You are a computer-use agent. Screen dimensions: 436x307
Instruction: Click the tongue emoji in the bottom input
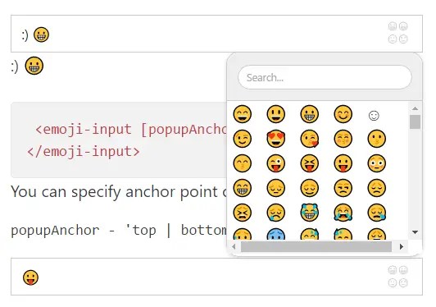tap(30, 277)
